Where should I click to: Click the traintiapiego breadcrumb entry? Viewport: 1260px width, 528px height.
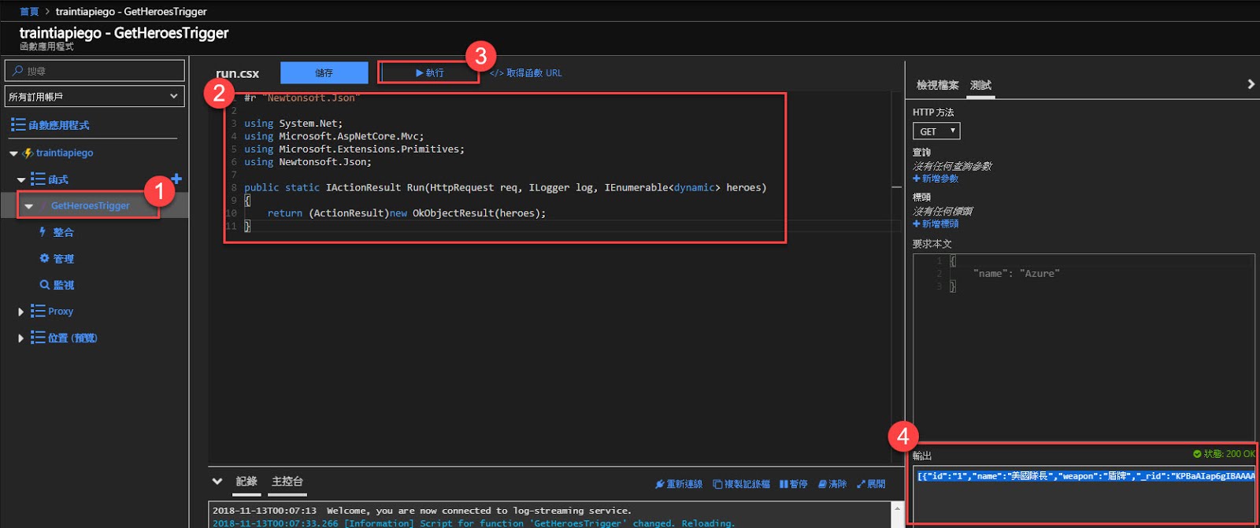(x=132, y=11)
